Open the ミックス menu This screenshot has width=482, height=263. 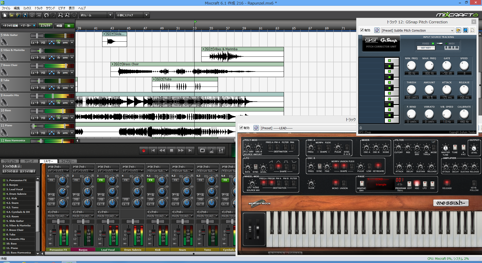pos(27,8)
